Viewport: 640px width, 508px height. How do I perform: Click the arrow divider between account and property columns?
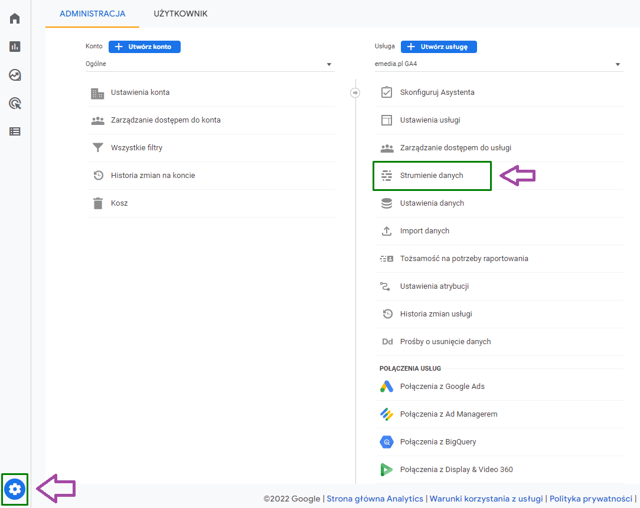tap(355, 92)
